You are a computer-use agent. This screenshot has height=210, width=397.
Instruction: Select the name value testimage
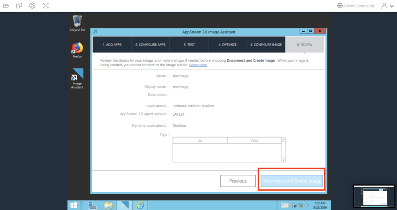tap(180, 76)
